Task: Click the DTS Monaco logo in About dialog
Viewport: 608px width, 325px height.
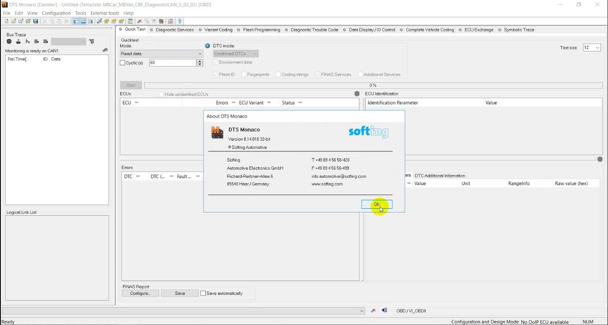Action: pos(217,133)
